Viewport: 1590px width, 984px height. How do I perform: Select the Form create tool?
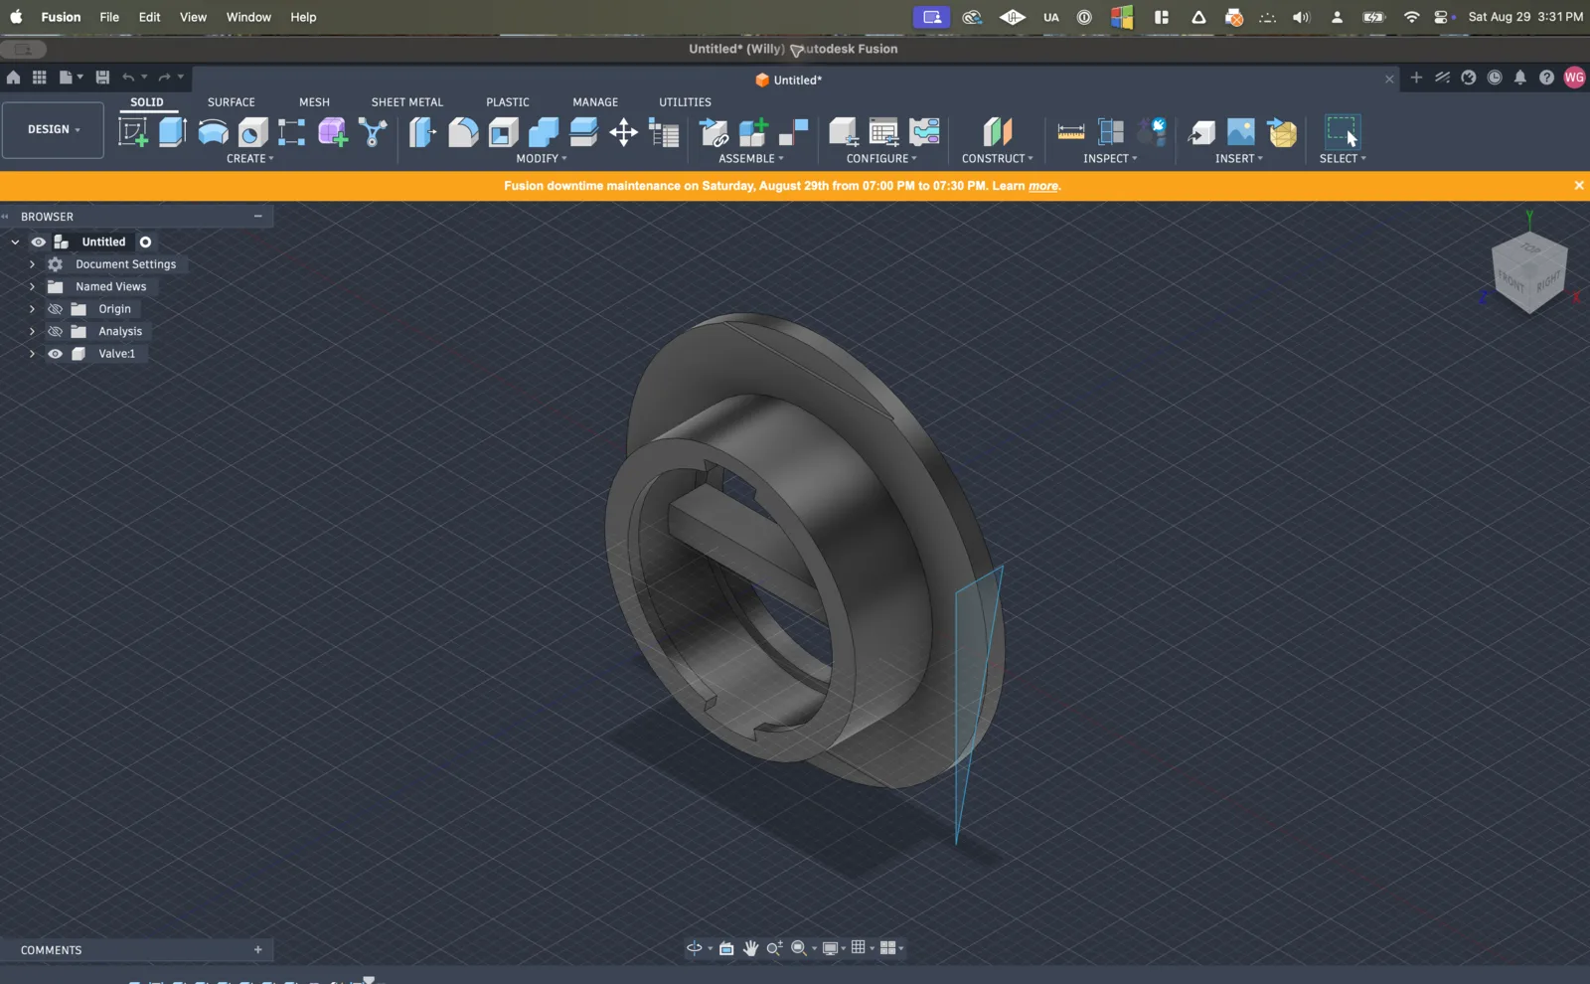(332, 131)
